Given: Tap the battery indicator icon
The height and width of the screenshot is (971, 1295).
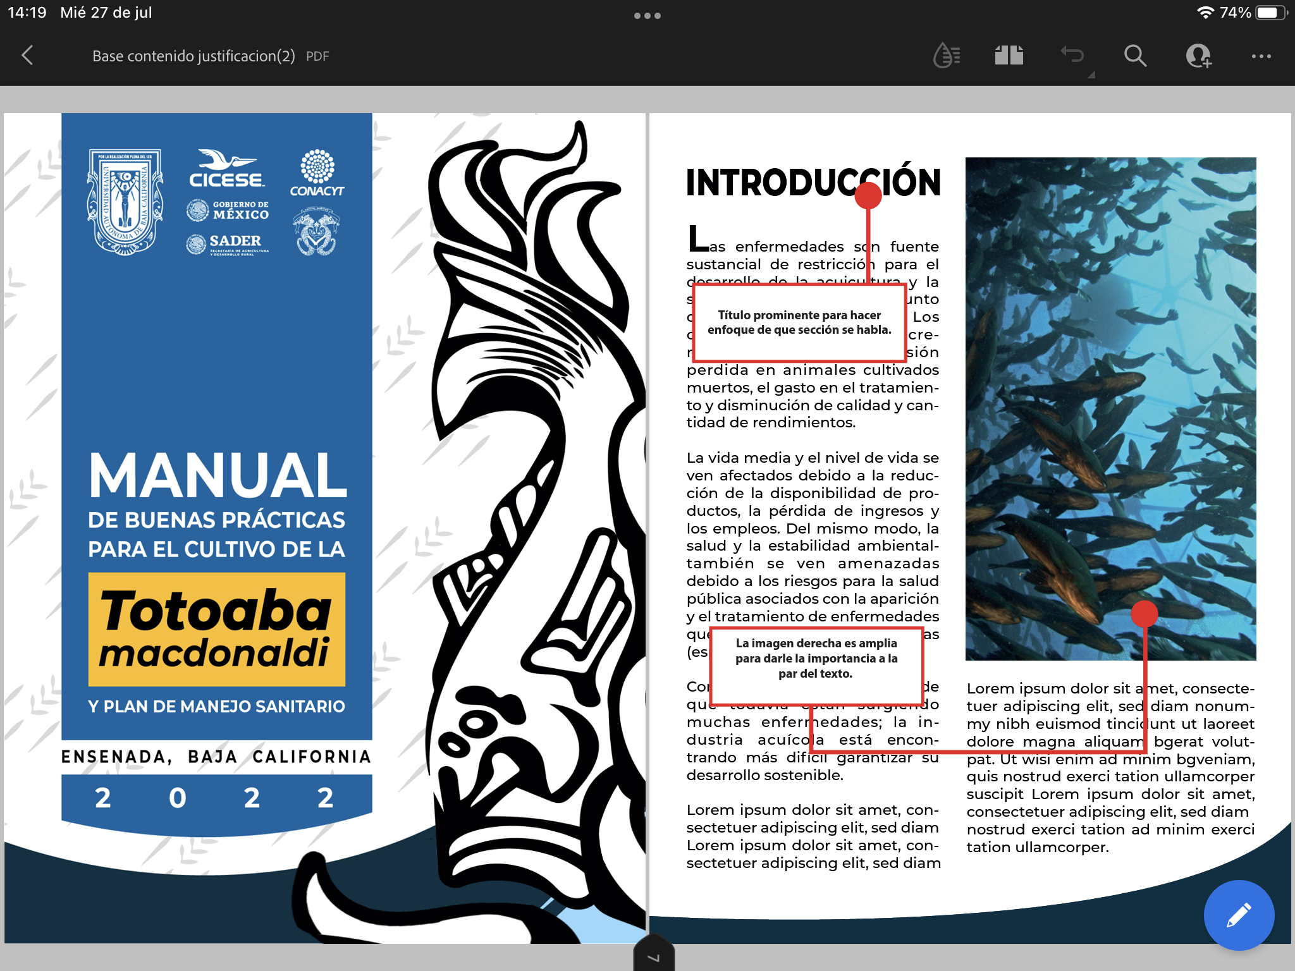Looking at the screenshot, I should [x=1272, y=13].
